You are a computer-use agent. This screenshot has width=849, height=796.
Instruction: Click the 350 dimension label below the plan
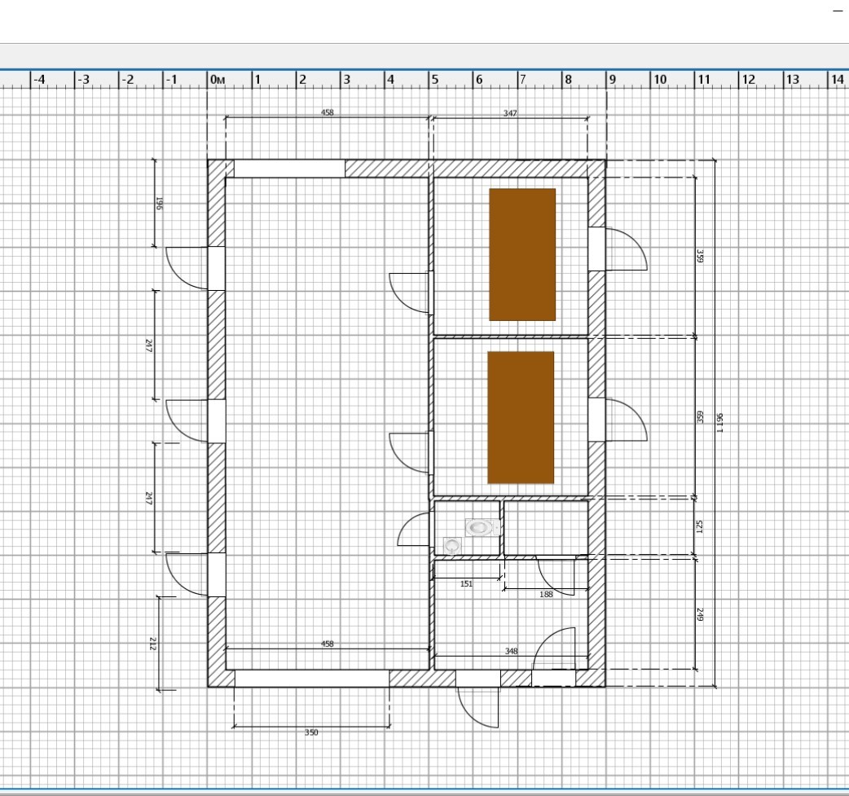(x=311, y=732)
